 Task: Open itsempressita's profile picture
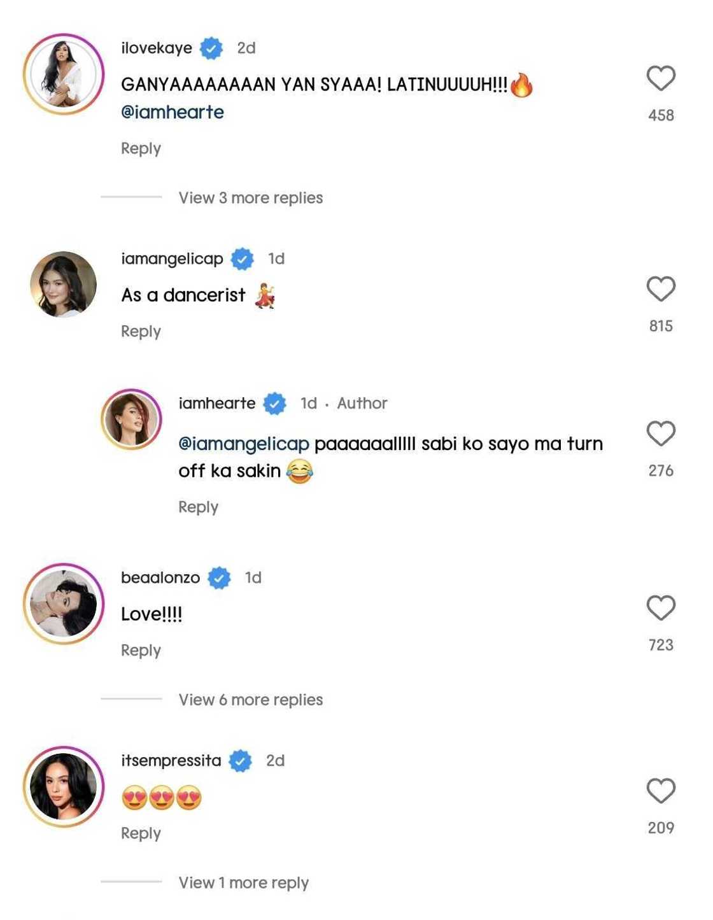(64, 787)
